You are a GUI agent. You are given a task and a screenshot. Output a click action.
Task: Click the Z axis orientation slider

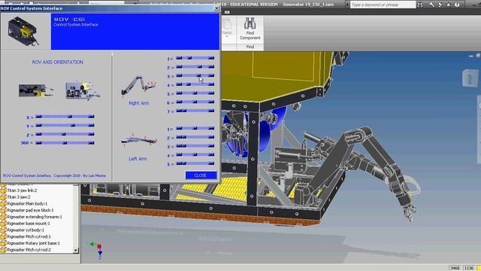tap(65, 134)
